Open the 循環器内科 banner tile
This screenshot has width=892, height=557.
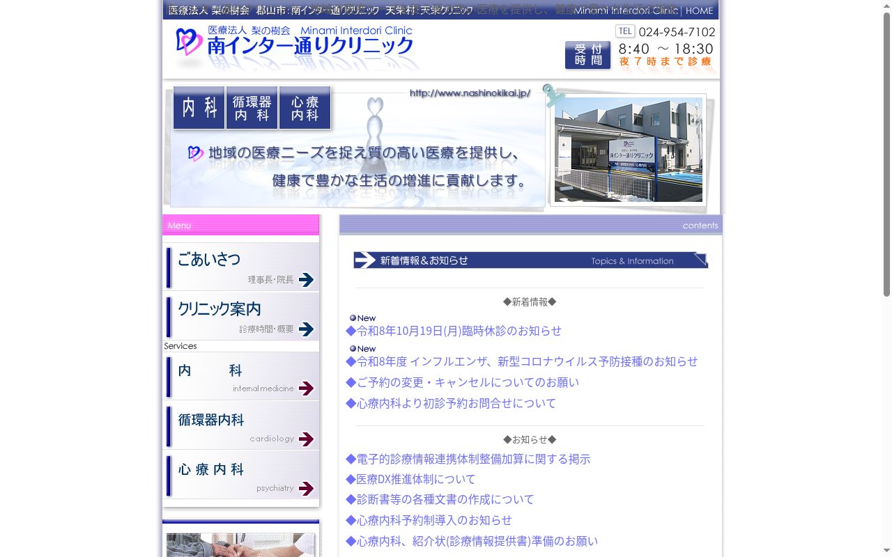[252, 108]
